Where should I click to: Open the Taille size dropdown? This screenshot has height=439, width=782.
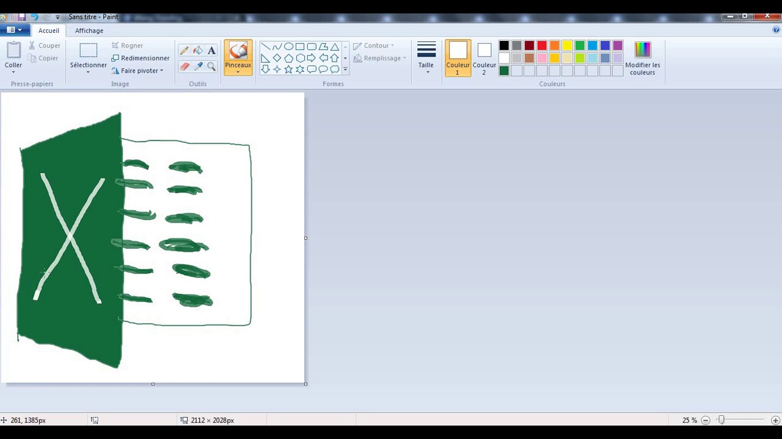coord(426,59)
